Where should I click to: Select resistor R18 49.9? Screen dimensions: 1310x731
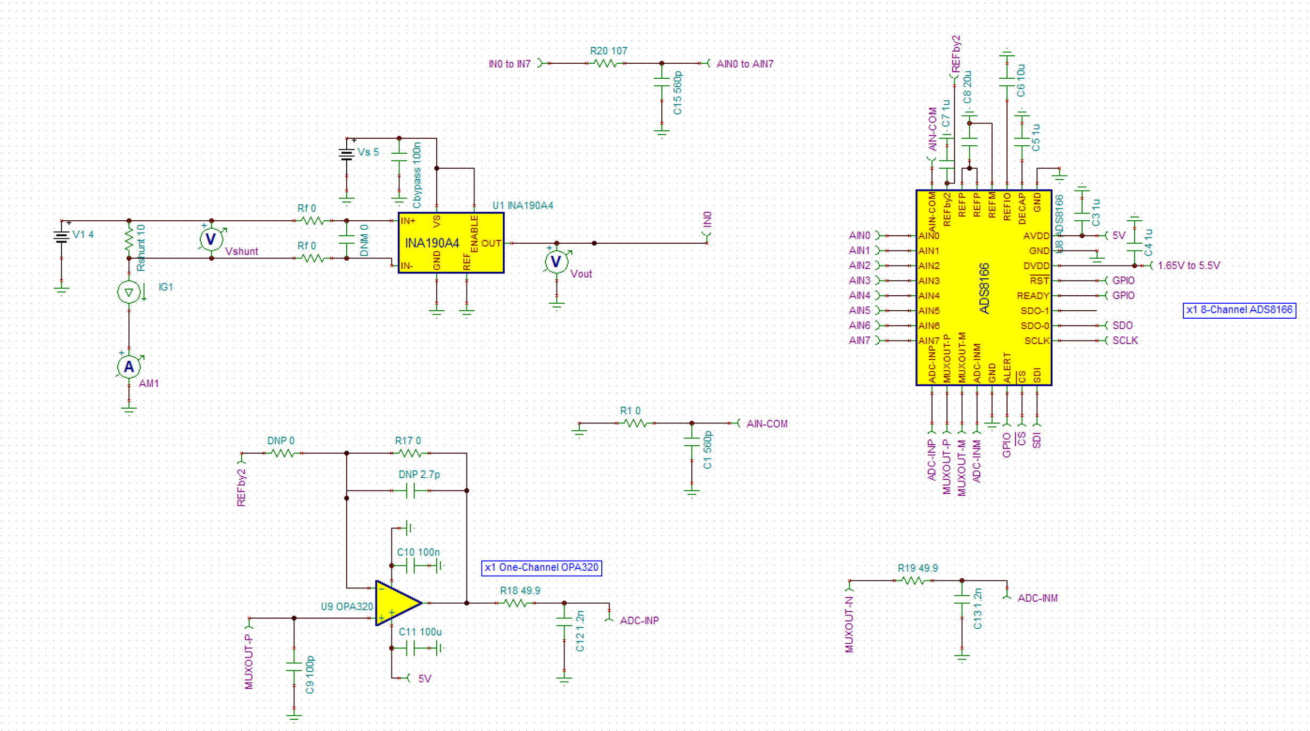coord(515,603)
